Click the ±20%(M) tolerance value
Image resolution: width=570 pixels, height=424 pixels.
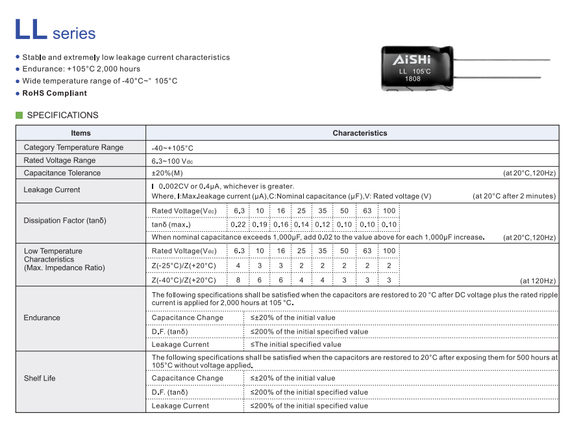167,173
